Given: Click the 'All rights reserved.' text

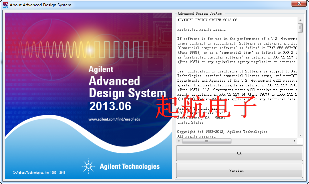Looking at the screenshot, I should click(197, 136).
